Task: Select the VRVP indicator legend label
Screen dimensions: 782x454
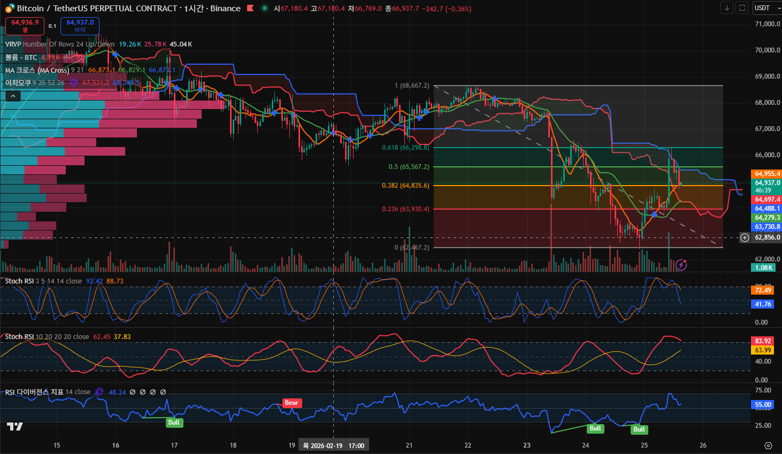Action: coord(13,44)
